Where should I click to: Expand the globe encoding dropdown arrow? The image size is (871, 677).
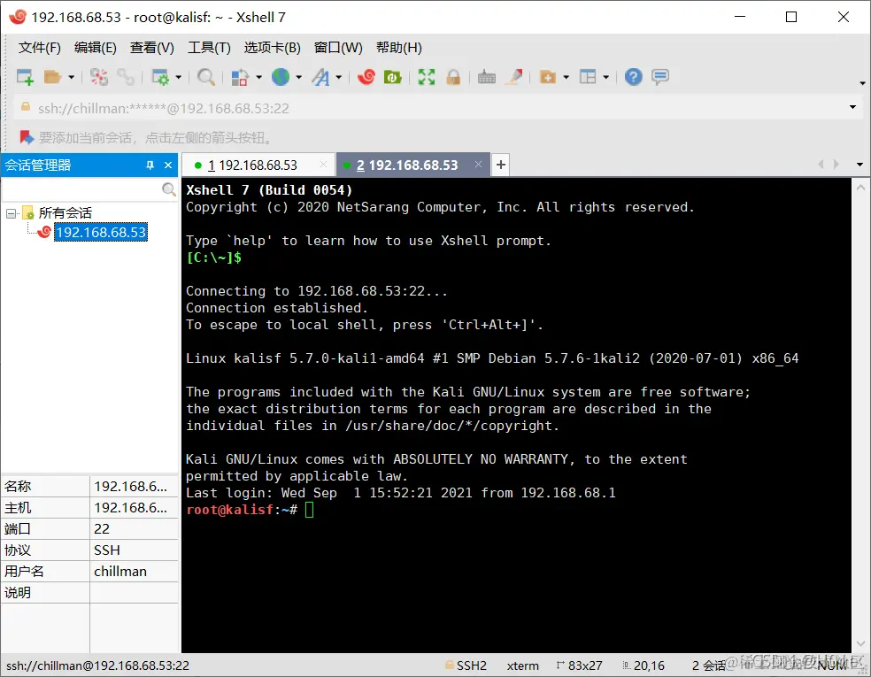pyautogui.click(x=299, y=77)
